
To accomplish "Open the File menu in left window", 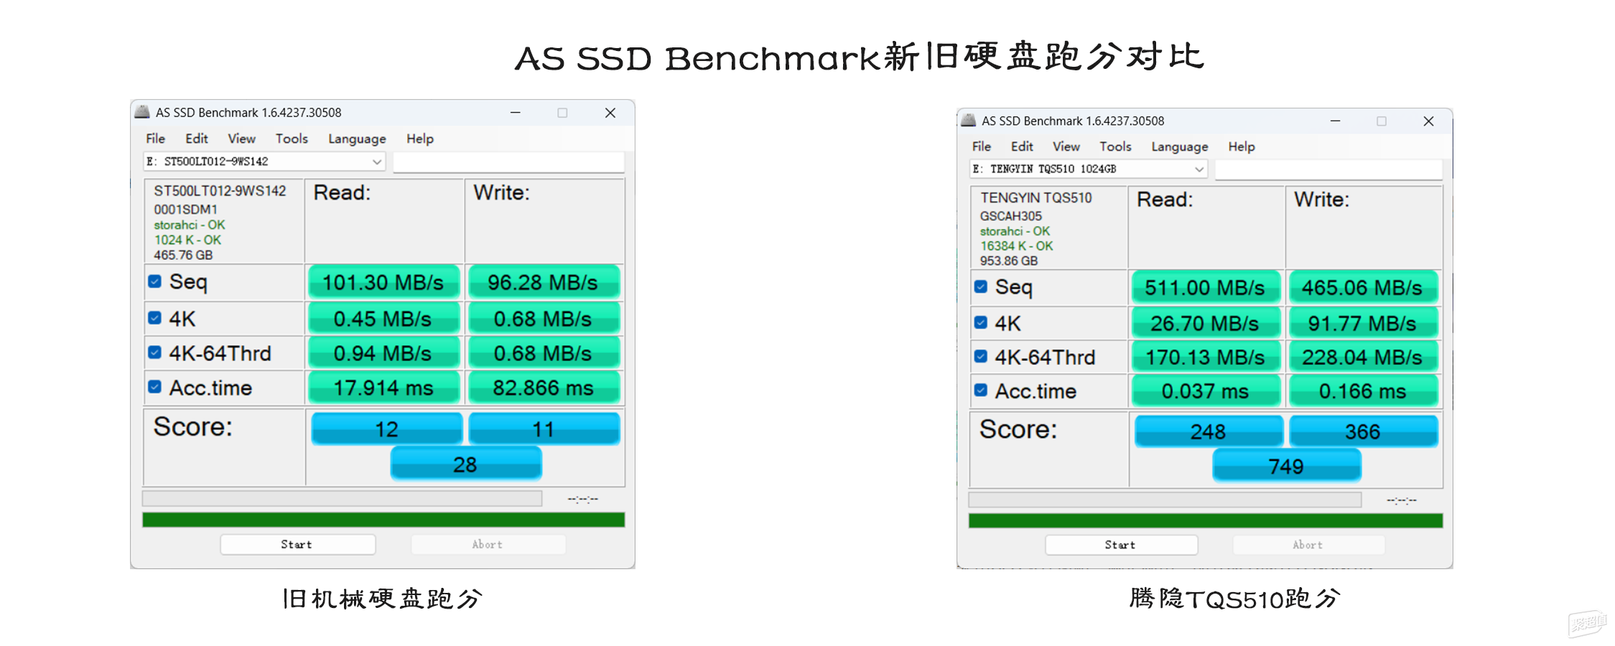I will [155, 139].
